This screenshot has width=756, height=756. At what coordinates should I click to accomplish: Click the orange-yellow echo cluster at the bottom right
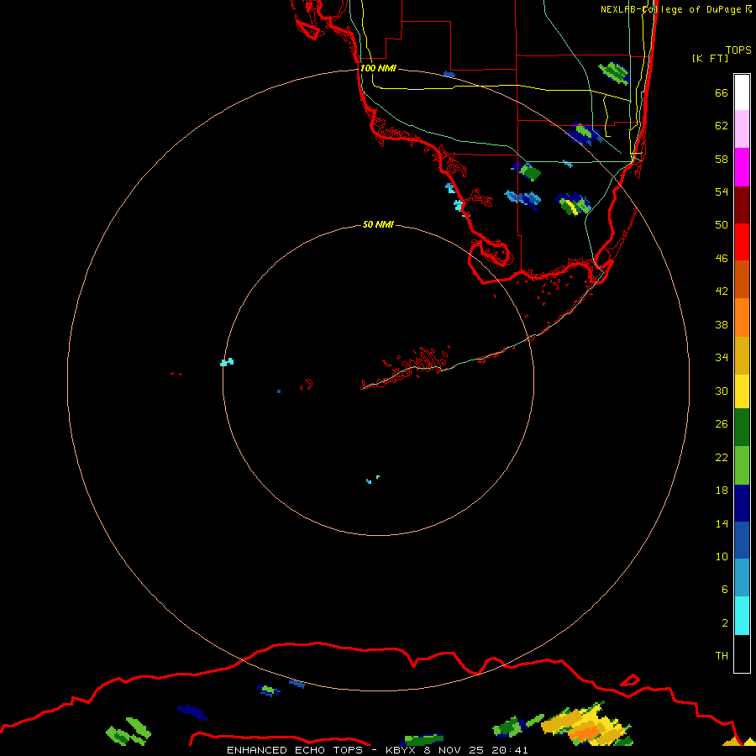[x=585, y=725]
